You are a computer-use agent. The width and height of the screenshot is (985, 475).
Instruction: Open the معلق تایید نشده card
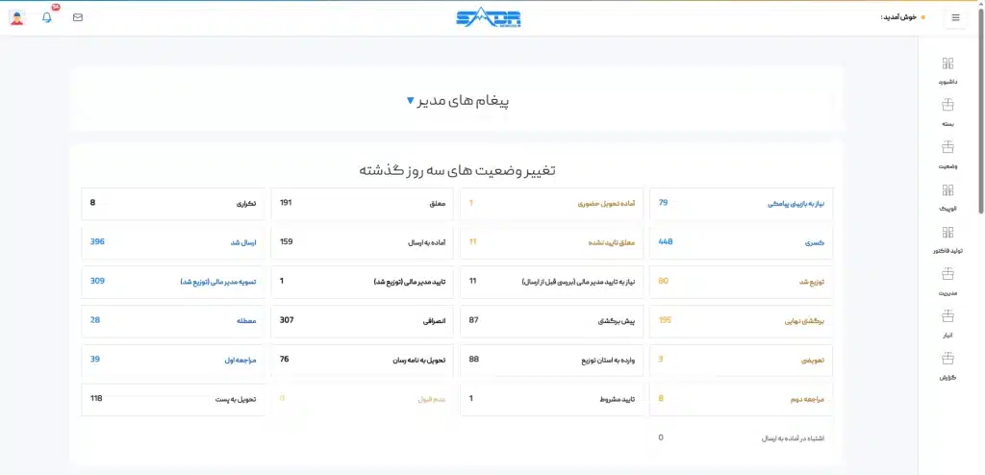551,242
